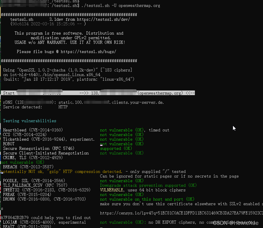Click the Ticketbleed (CVE-2016-9244) entry
Screen dimensions: 263x228
coord(49,139)
